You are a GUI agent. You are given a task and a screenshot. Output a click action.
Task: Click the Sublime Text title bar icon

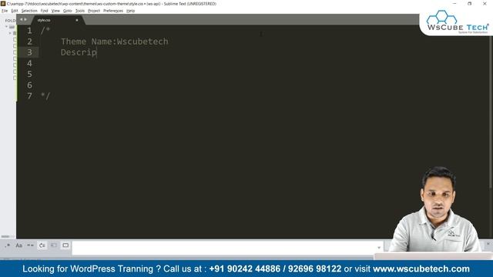click(x=3, y=3)
